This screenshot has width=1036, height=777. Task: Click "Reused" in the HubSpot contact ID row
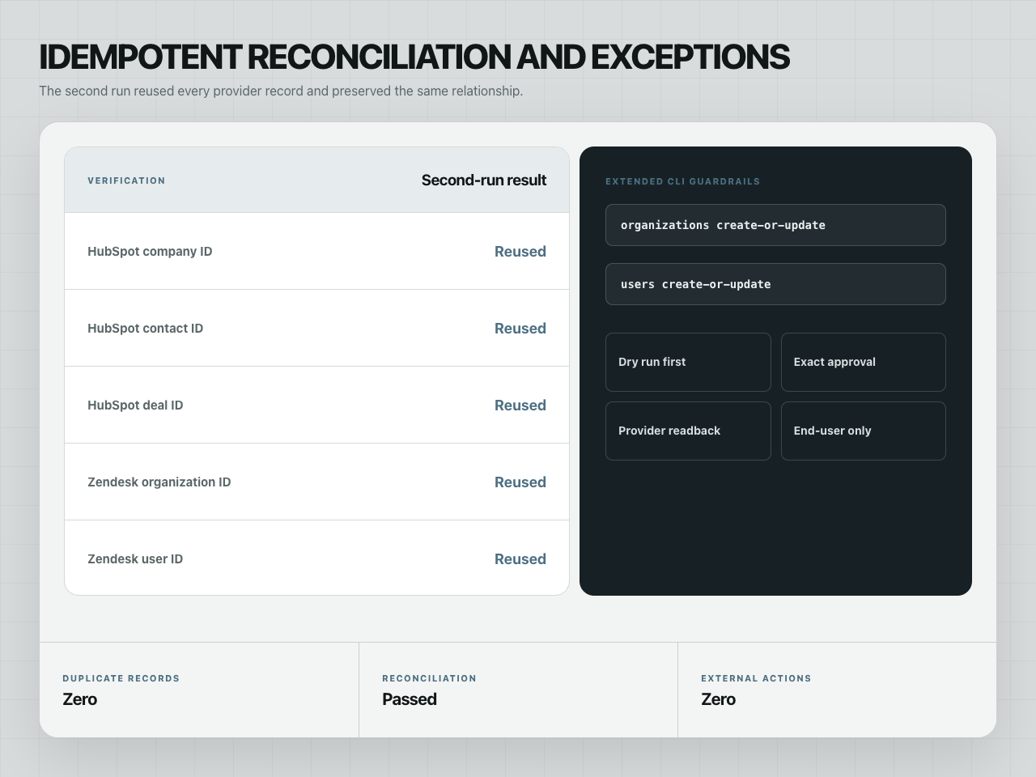520,329
